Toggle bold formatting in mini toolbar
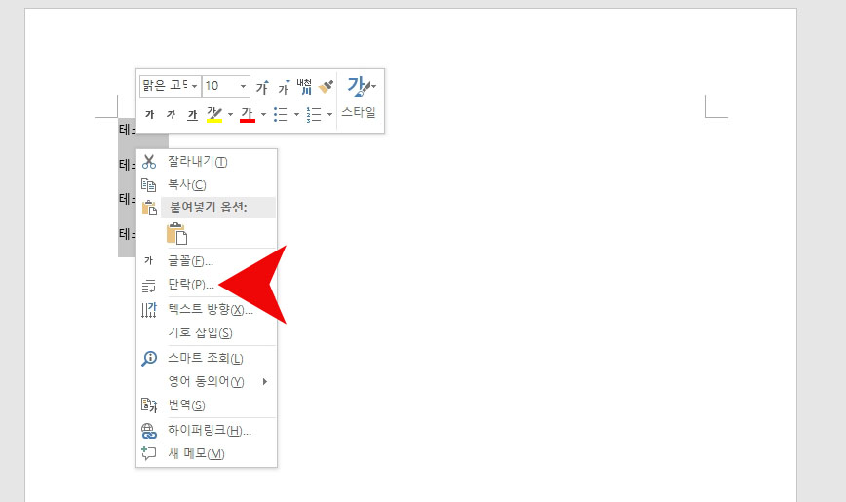846x502 pixels. coord(149,114)
